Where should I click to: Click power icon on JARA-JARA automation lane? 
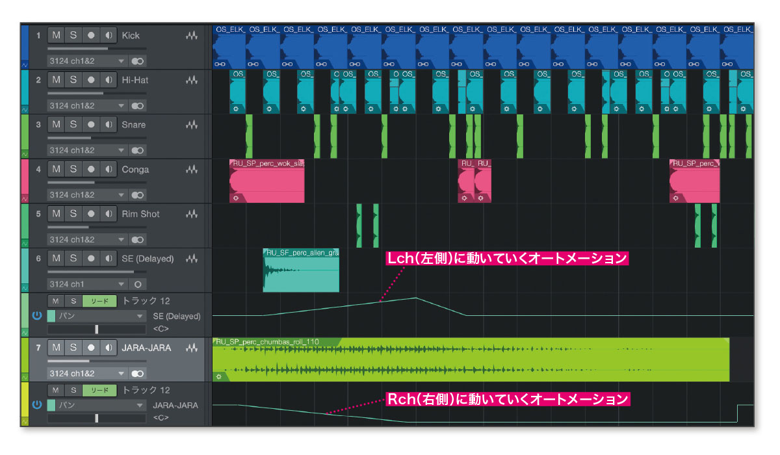point(36,405)
